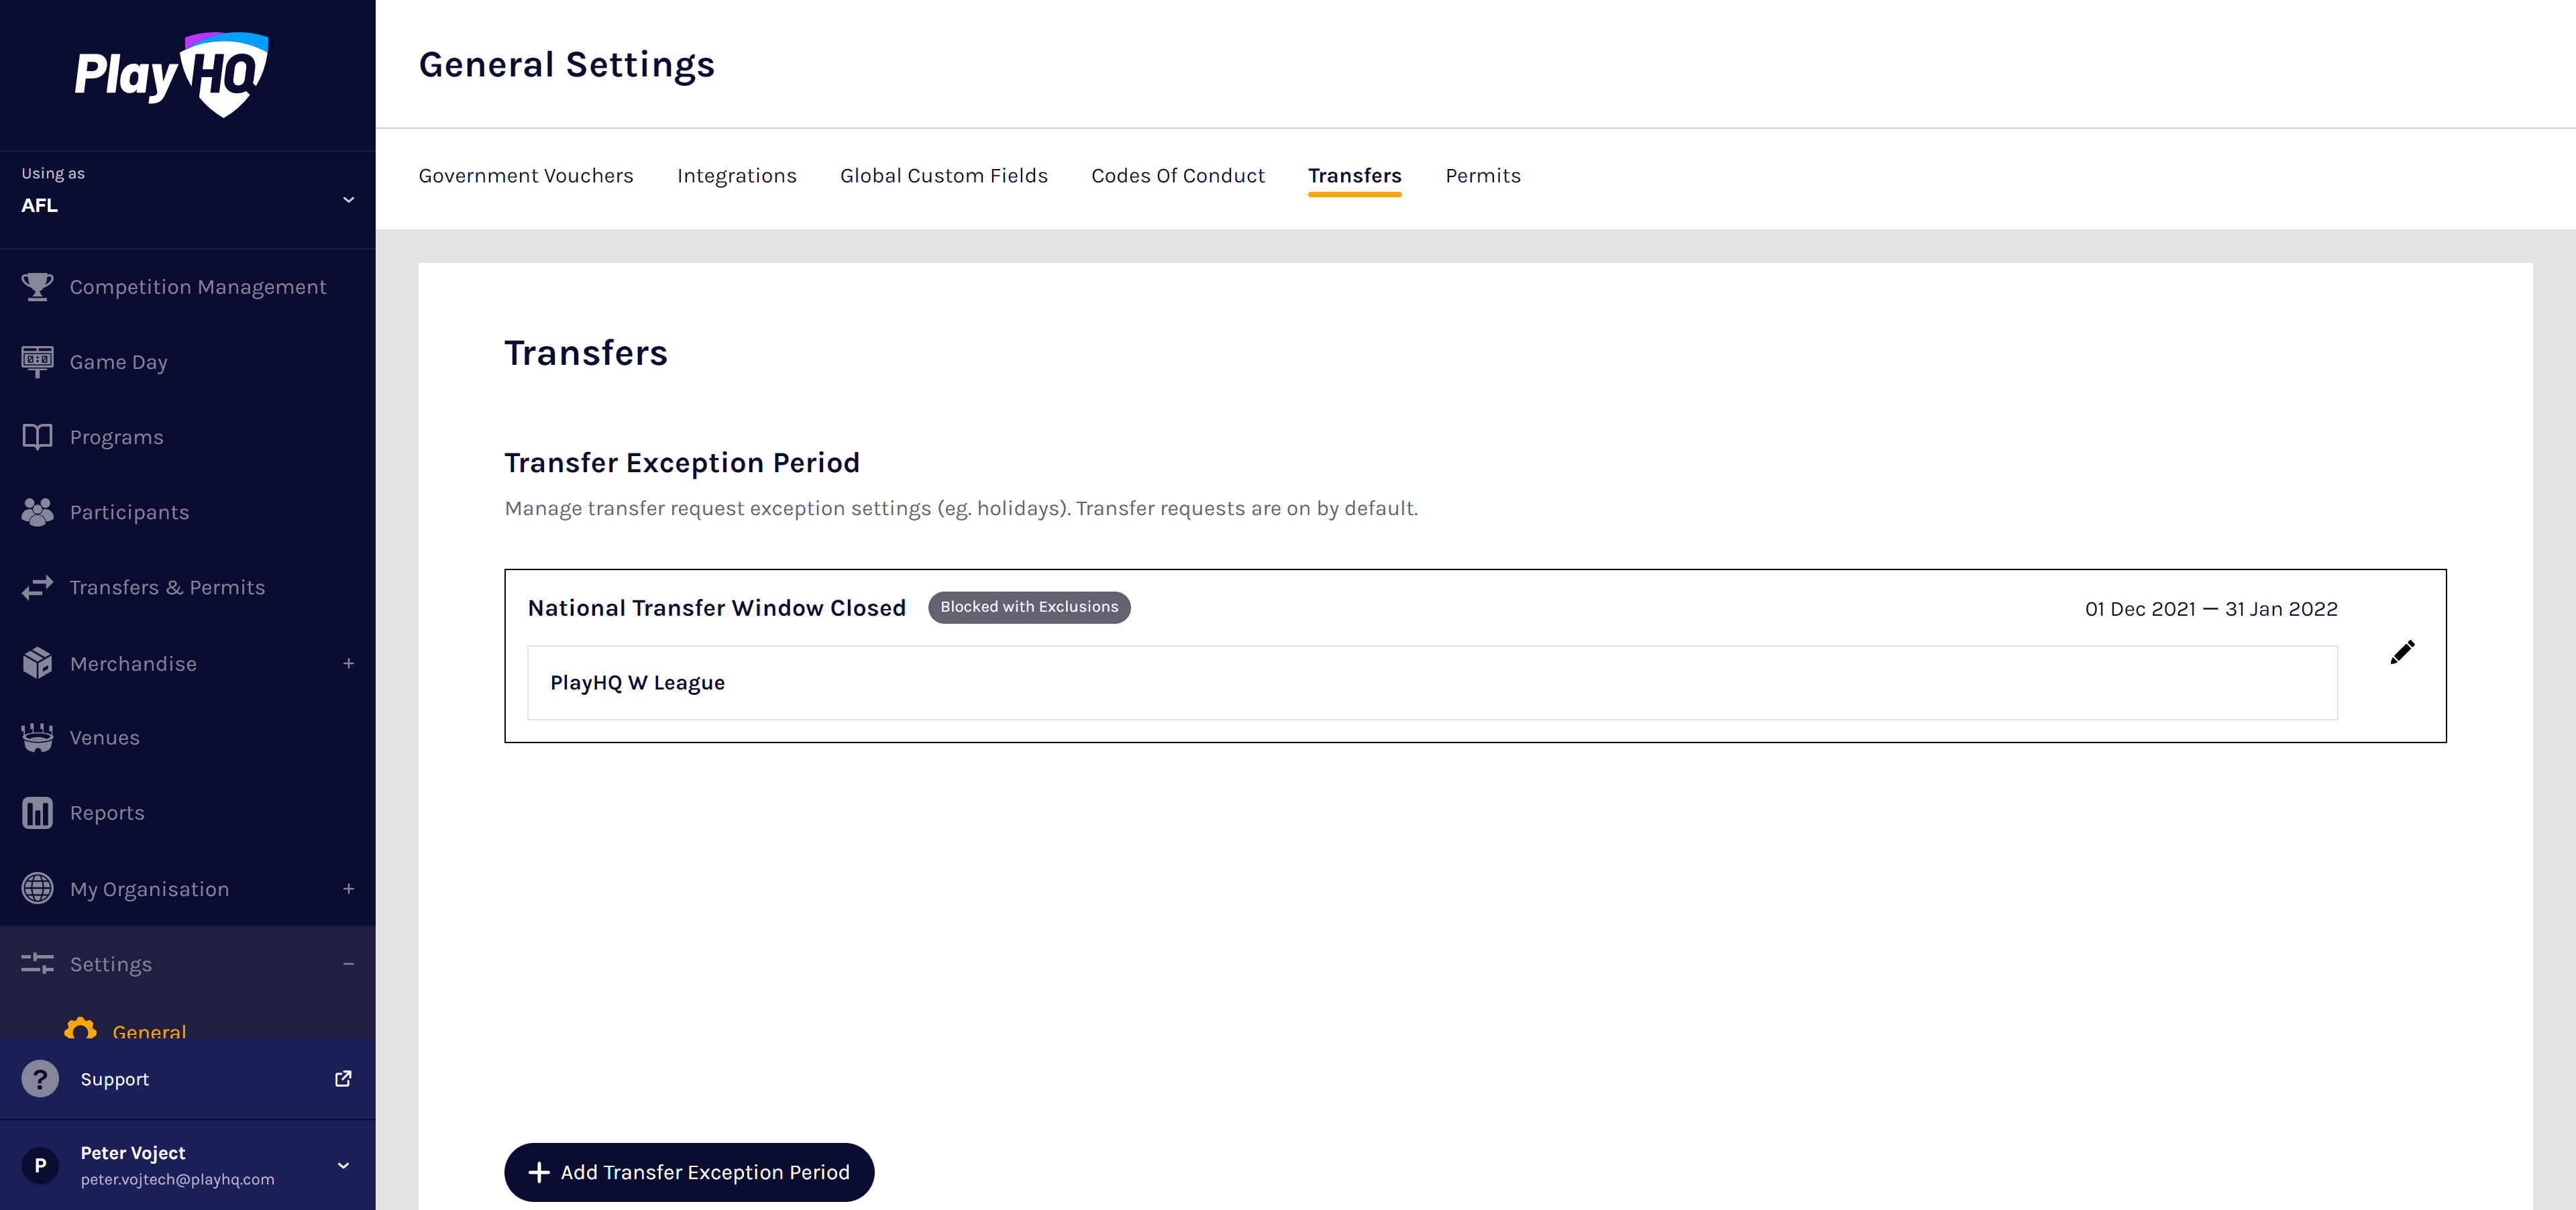Collapse the Settings menu section
Screen dimensions: 2576x1210
(x=348, y=964)
